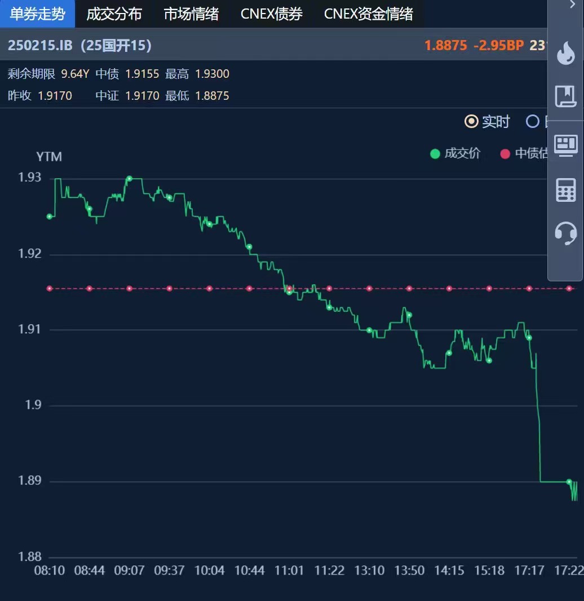Open the flame hot topics icon
584x601 pixels.
pos(565,54)
